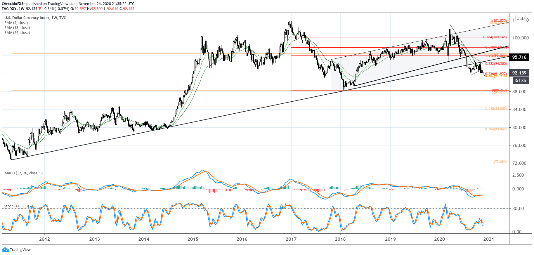Click the 72.000 price axis value
This screenshot has height=255, width=534.
519,163
